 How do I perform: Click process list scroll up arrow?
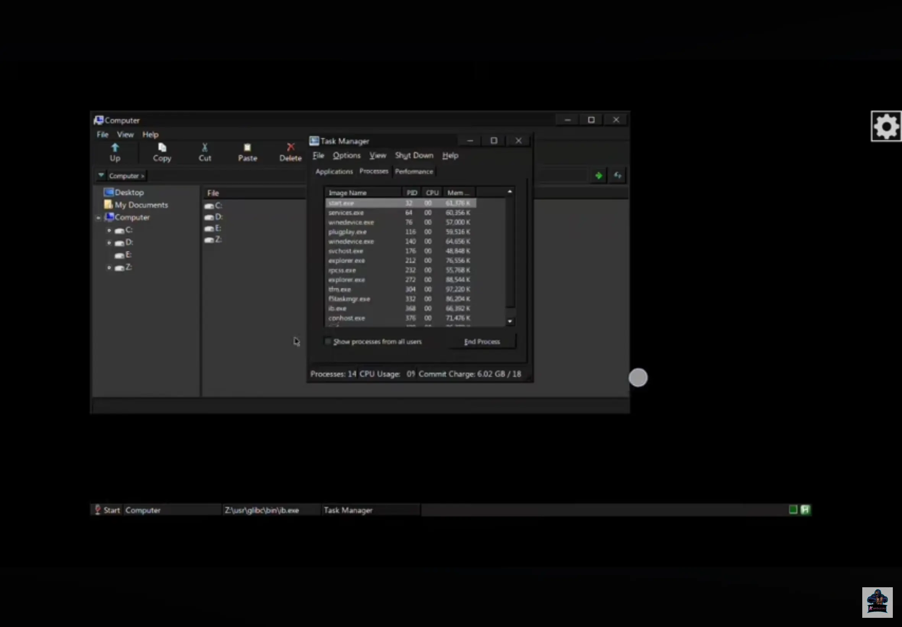(510, 192)
